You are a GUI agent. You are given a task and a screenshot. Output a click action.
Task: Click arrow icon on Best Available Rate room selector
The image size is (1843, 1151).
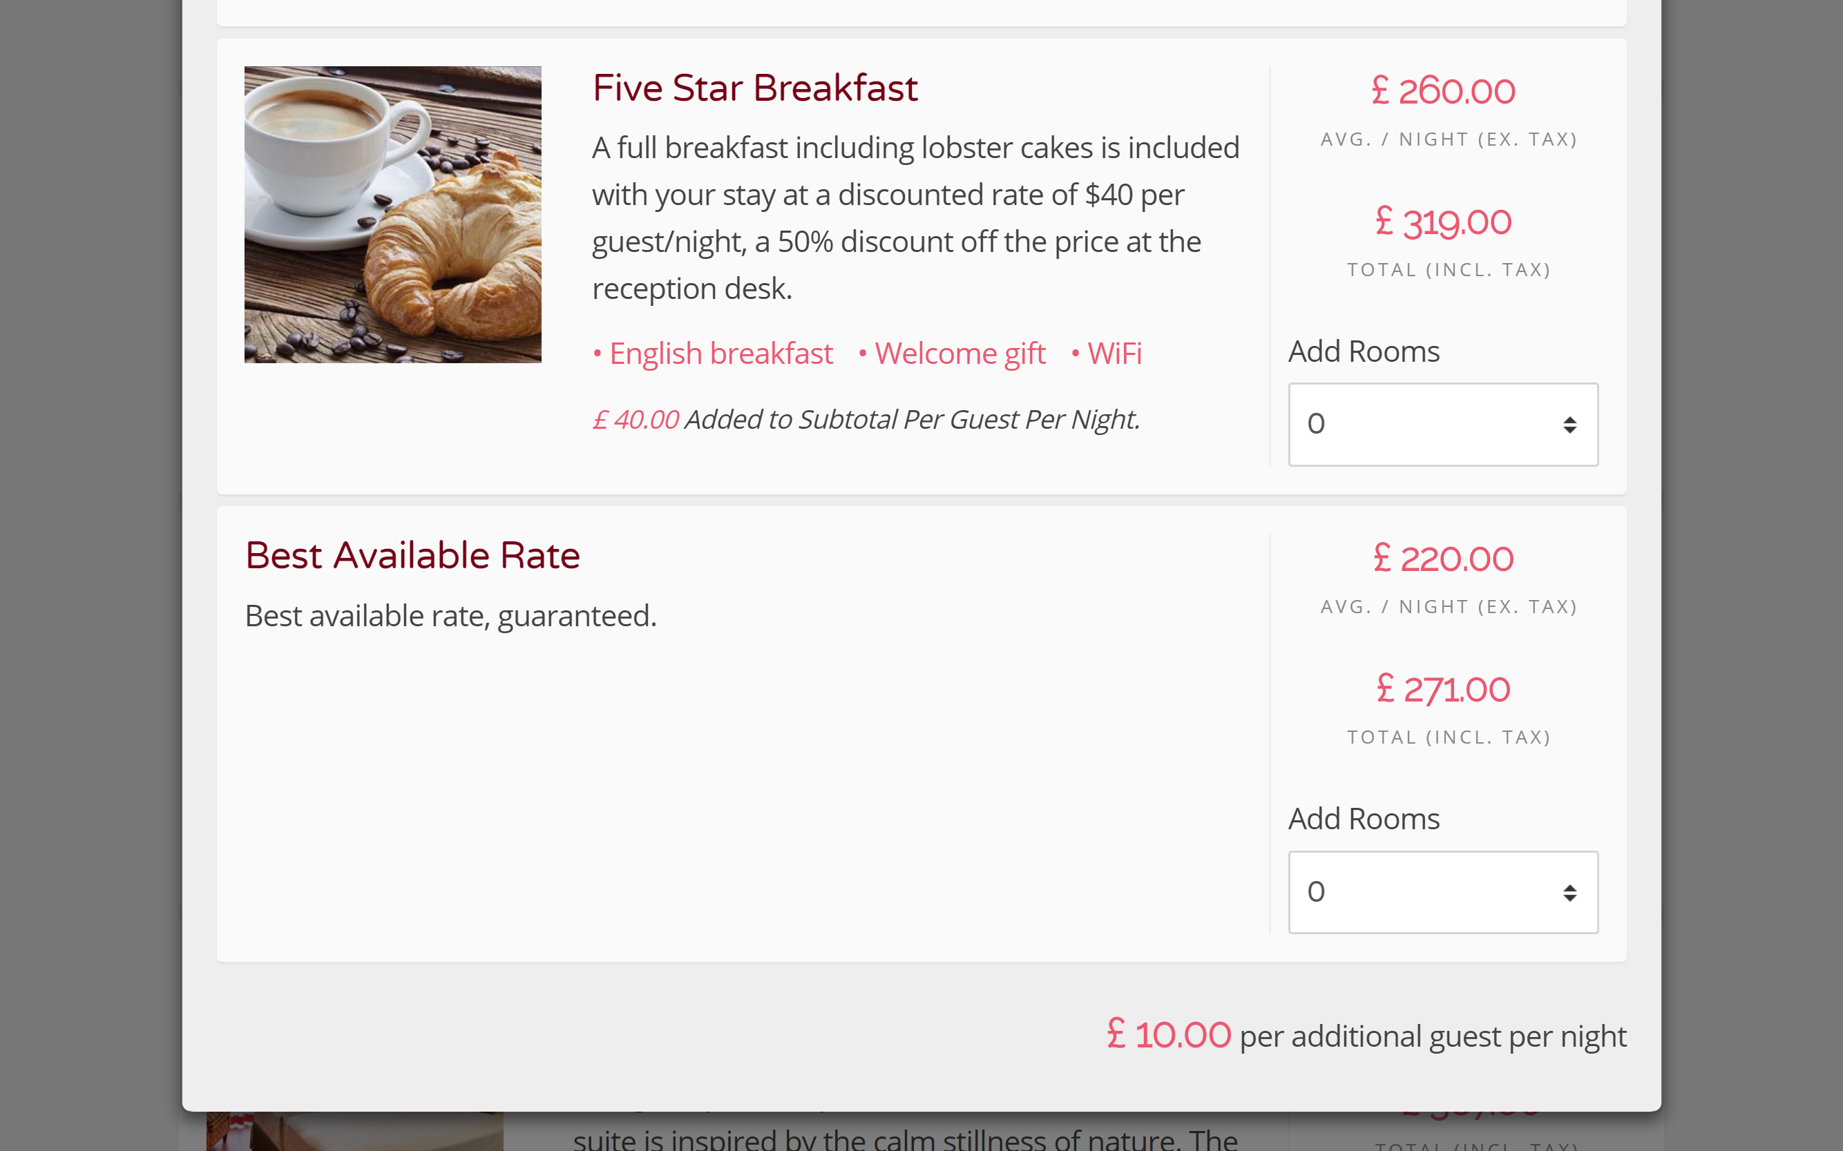1569,893
